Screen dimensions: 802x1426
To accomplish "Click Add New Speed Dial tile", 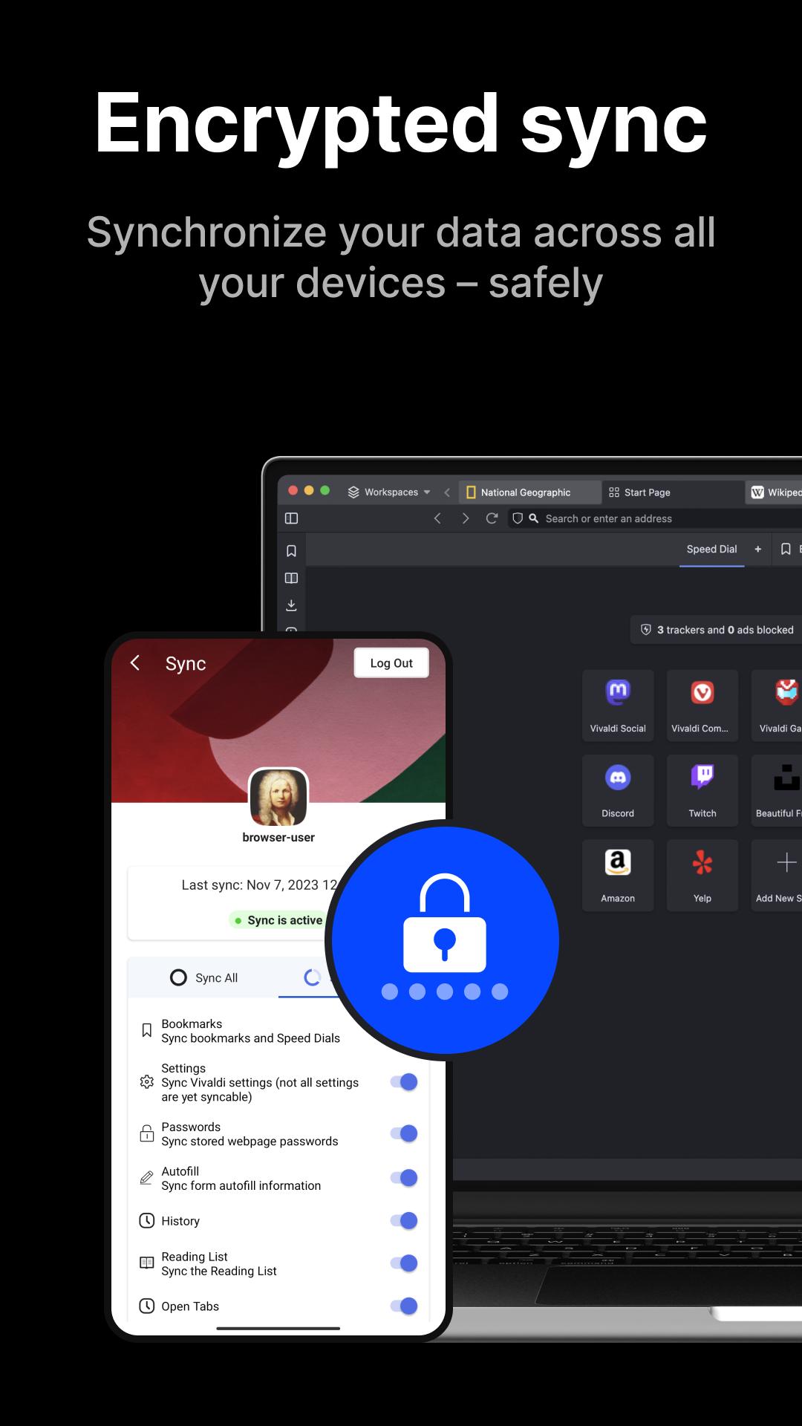I will 777,875.
